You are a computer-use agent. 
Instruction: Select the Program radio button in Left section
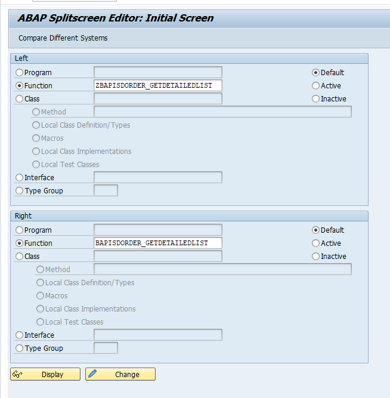click(x=20, y=73)
